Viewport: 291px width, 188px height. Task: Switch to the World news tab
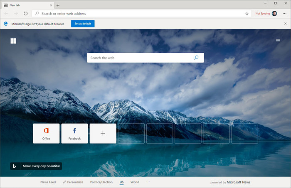tap(135, 182)
